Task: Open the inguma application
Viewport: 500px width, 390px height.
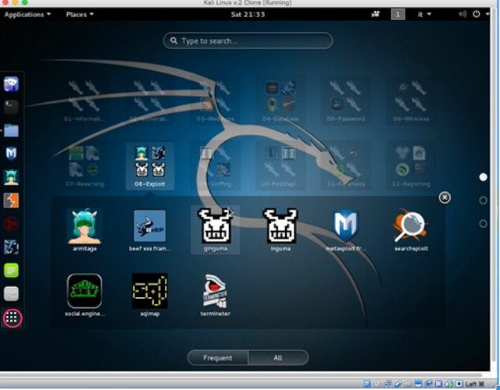Action: [280, 230]
